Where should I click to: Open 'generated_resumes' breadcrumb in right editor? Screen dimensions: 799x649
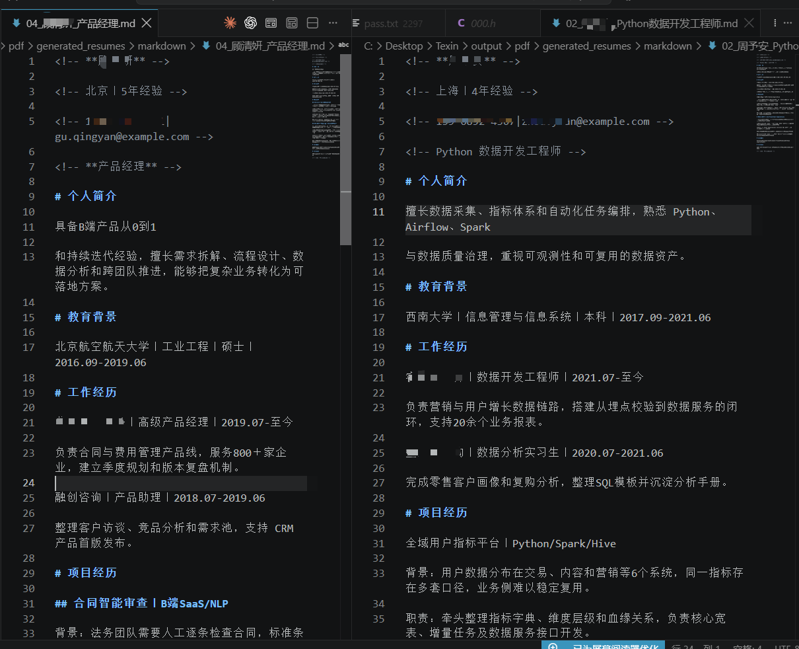587,46
